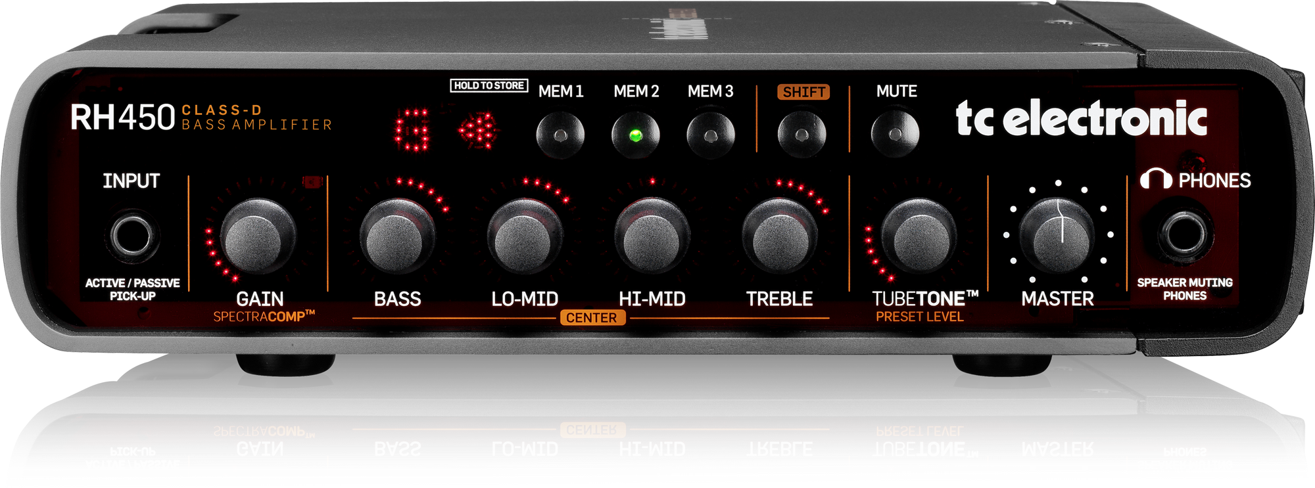Click the orange CENTER label
Image resolution: width=1315 pixels, height=488 pixels.
click(x=591, y=318)
